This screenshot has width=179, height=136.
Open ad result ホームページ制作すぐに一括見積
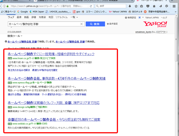point(51,54)
